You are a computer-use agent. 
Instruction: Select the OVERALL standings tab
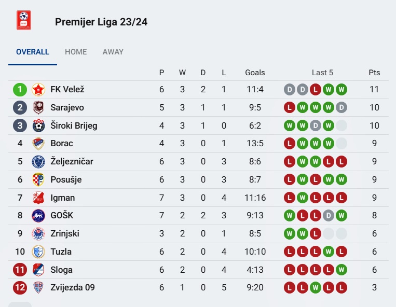pos(33,52)
